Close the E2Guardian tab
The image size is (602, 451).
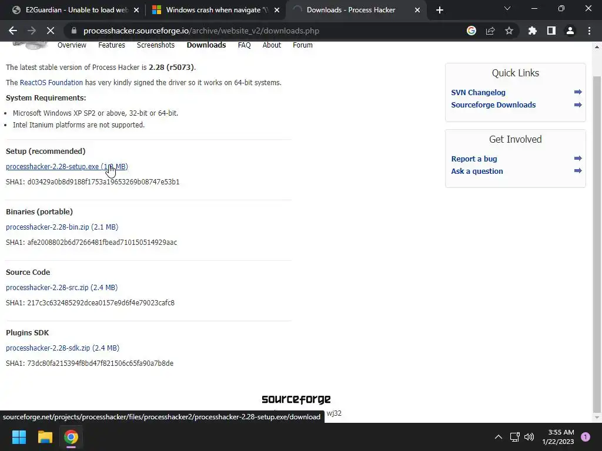[x=136, y=10]
